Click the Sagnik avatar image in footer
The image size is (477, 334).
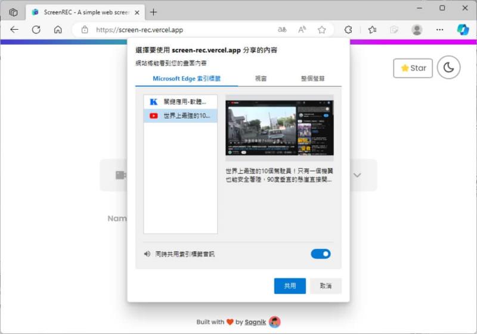pyautogui.click(x=275, y=322)
